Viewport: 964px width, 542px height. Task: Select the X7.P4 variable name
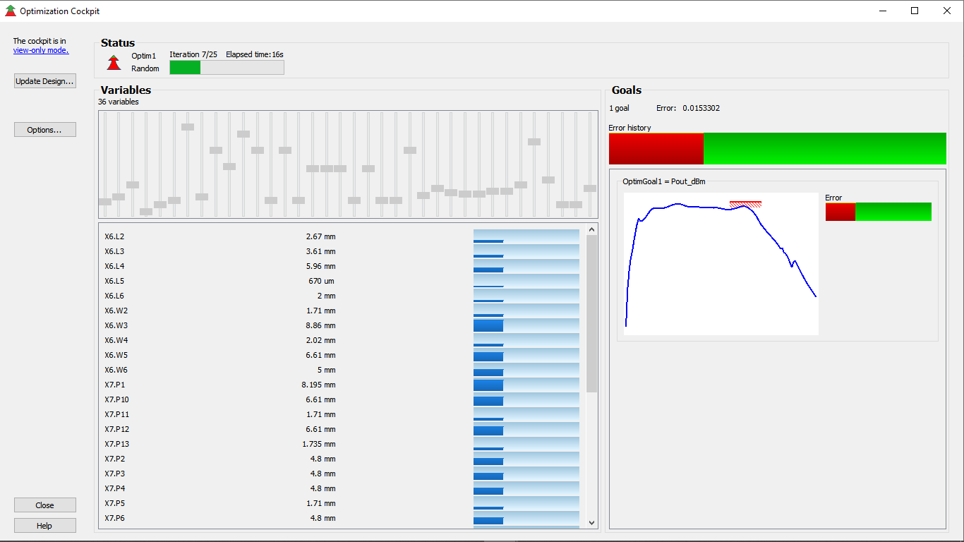[x=114, y=488]
